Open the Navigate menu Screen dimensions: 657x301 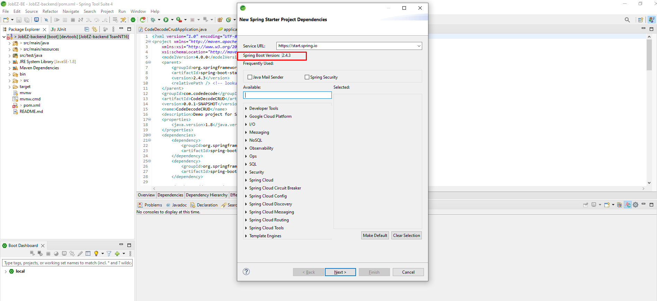point(71,11)
